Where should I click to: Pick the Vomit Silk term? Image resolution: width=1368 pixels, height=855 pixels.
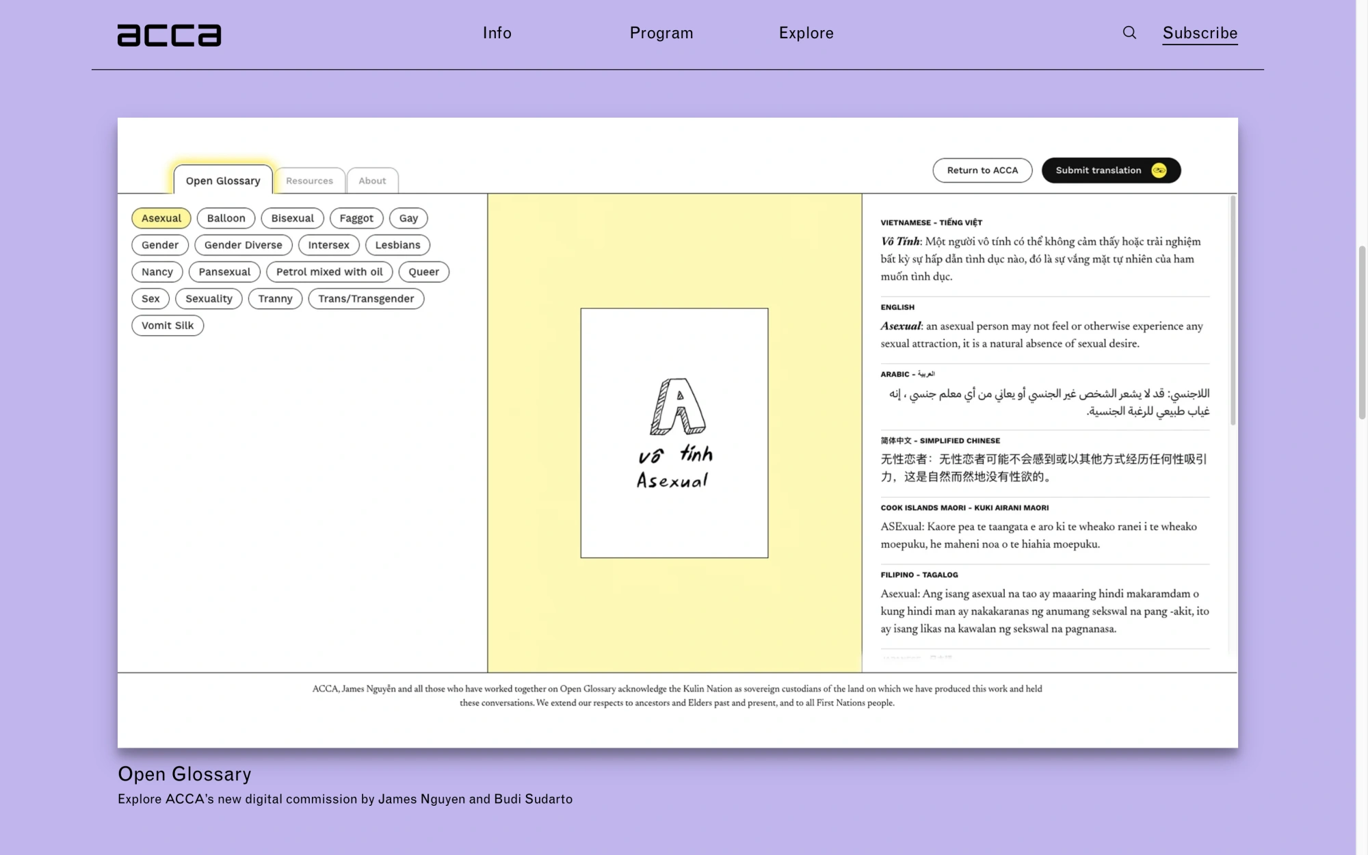pos(168,326)
